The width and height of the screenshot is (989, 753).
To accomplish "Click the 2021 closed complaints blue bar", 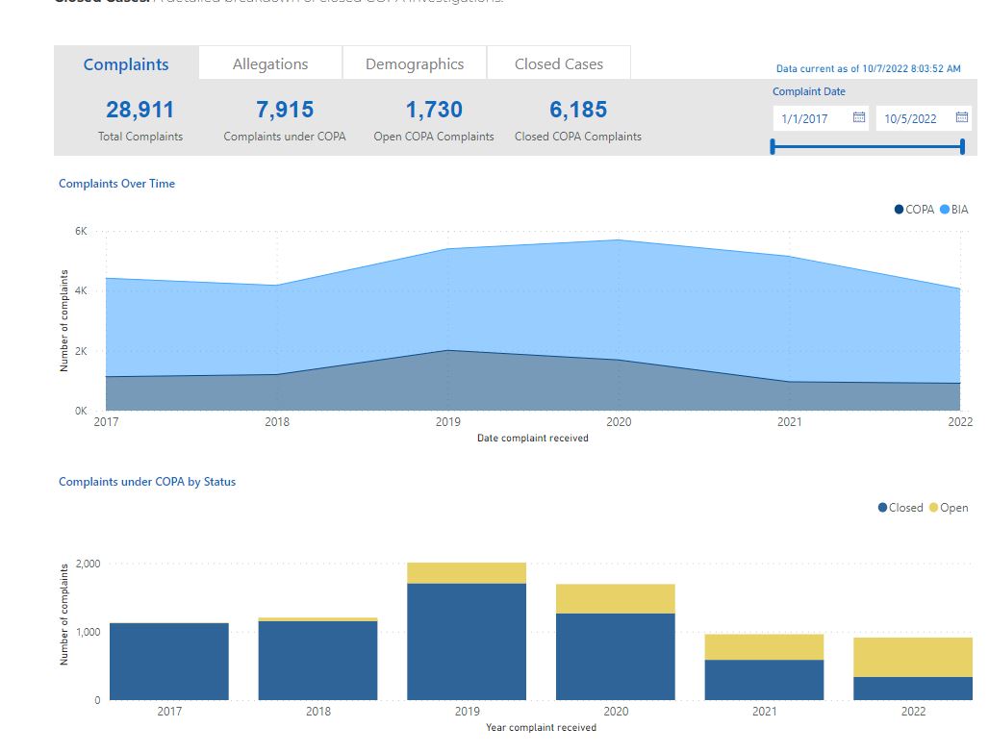I will click(765, 680).
